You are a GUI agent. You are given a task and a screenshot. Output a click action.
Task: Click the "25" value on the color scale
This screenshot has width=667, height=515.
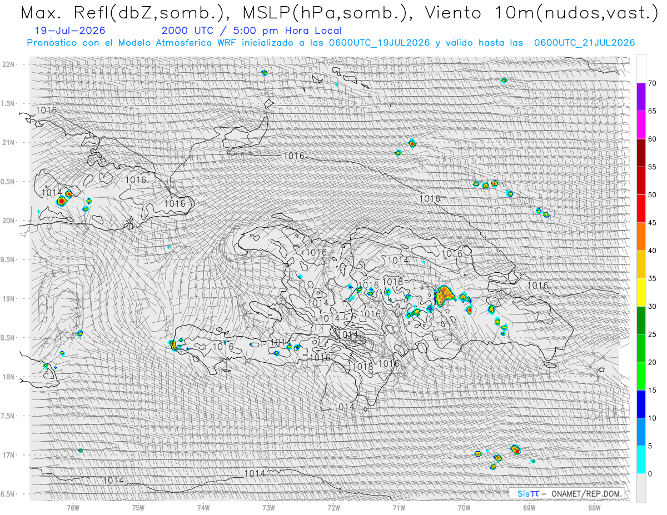pos(653,334)
